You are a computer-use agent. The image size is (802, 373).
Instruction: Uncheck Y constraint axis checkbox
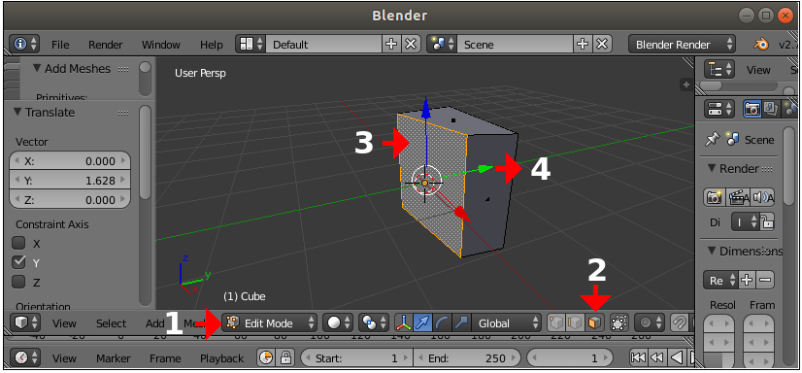pyautogui.click(x=18, y=262)
